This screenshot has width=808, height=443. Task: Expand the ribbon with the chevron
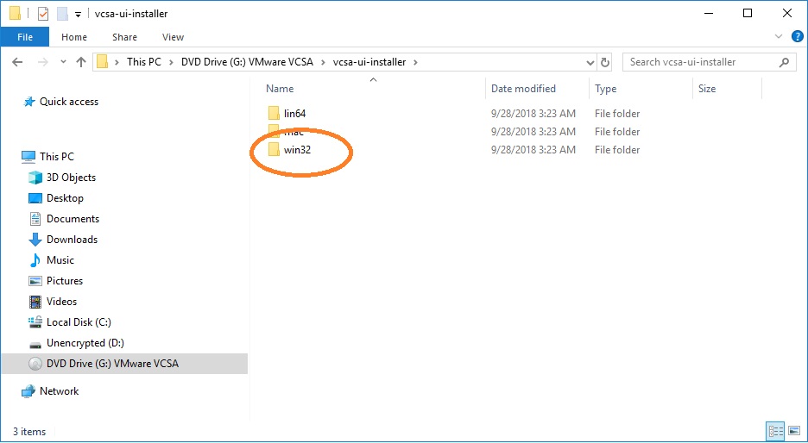(x=779, y=36)
